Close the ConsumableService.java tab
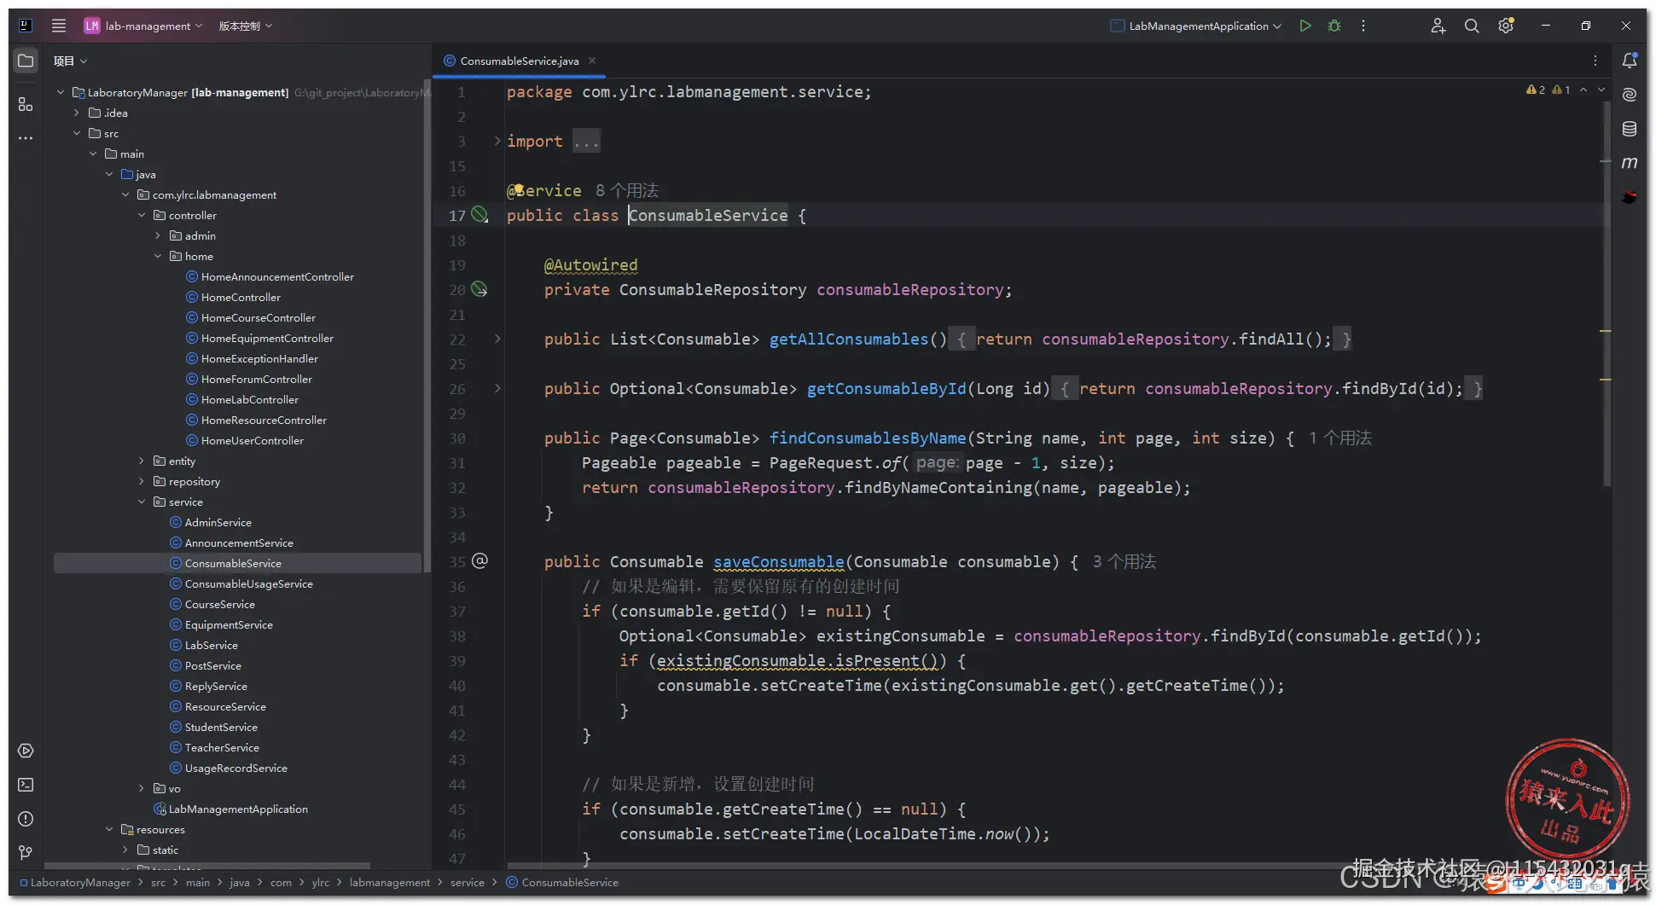The height and width of the screenshot is (905, 1656). click(592, 61)
